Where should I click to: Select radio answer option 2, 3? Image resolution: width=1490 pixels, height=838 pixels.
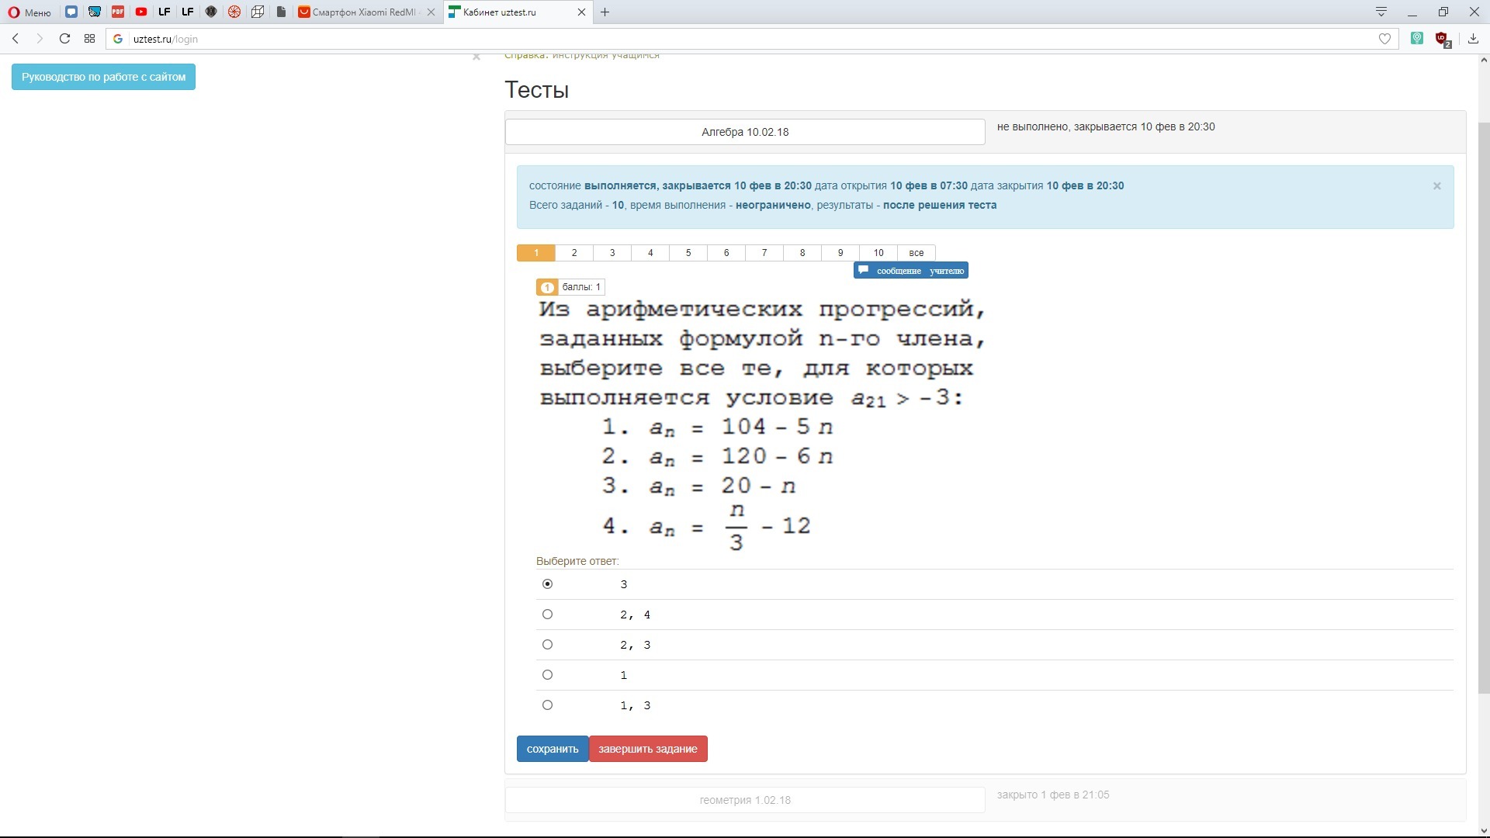point(547,645)
